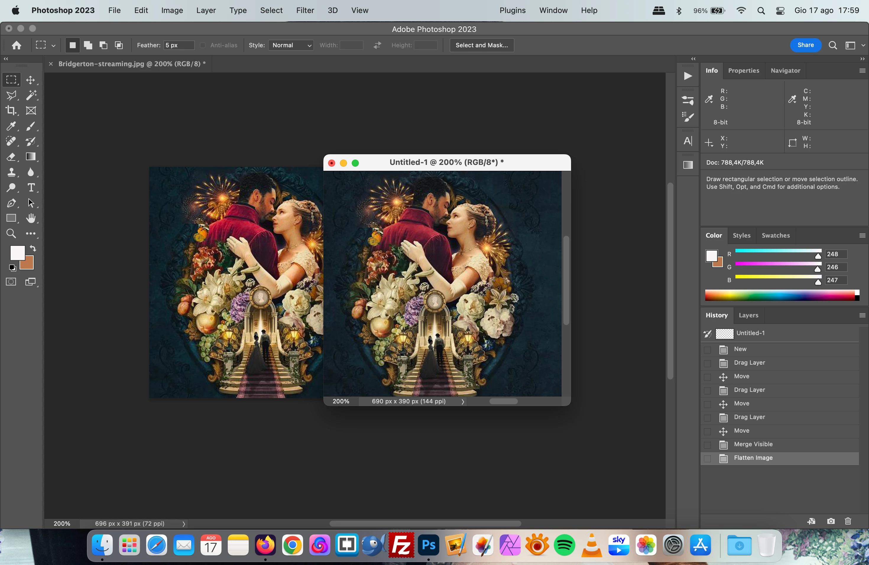Click the foreground color swatch in toolbar
869x565 pixels.
[17, 253]
